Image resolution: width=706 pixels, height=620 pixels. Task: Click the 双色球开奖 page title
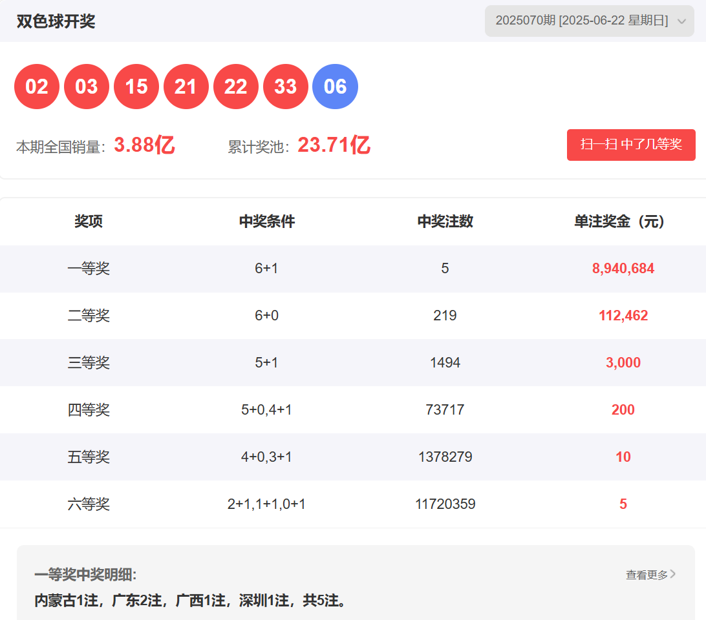click(56, 21)
